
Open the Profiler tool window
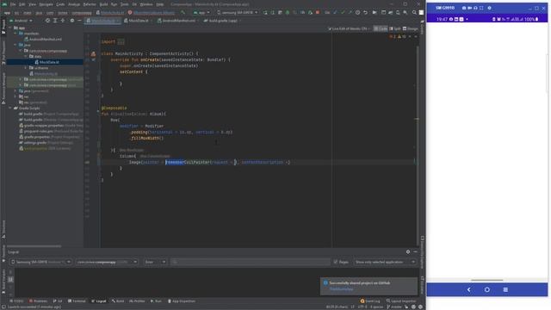[x=137, y=301]
